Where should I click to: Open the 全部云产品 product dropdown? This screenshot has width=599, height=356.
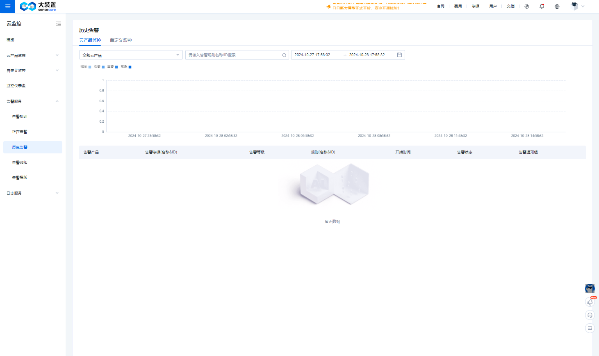coord(130,55)
